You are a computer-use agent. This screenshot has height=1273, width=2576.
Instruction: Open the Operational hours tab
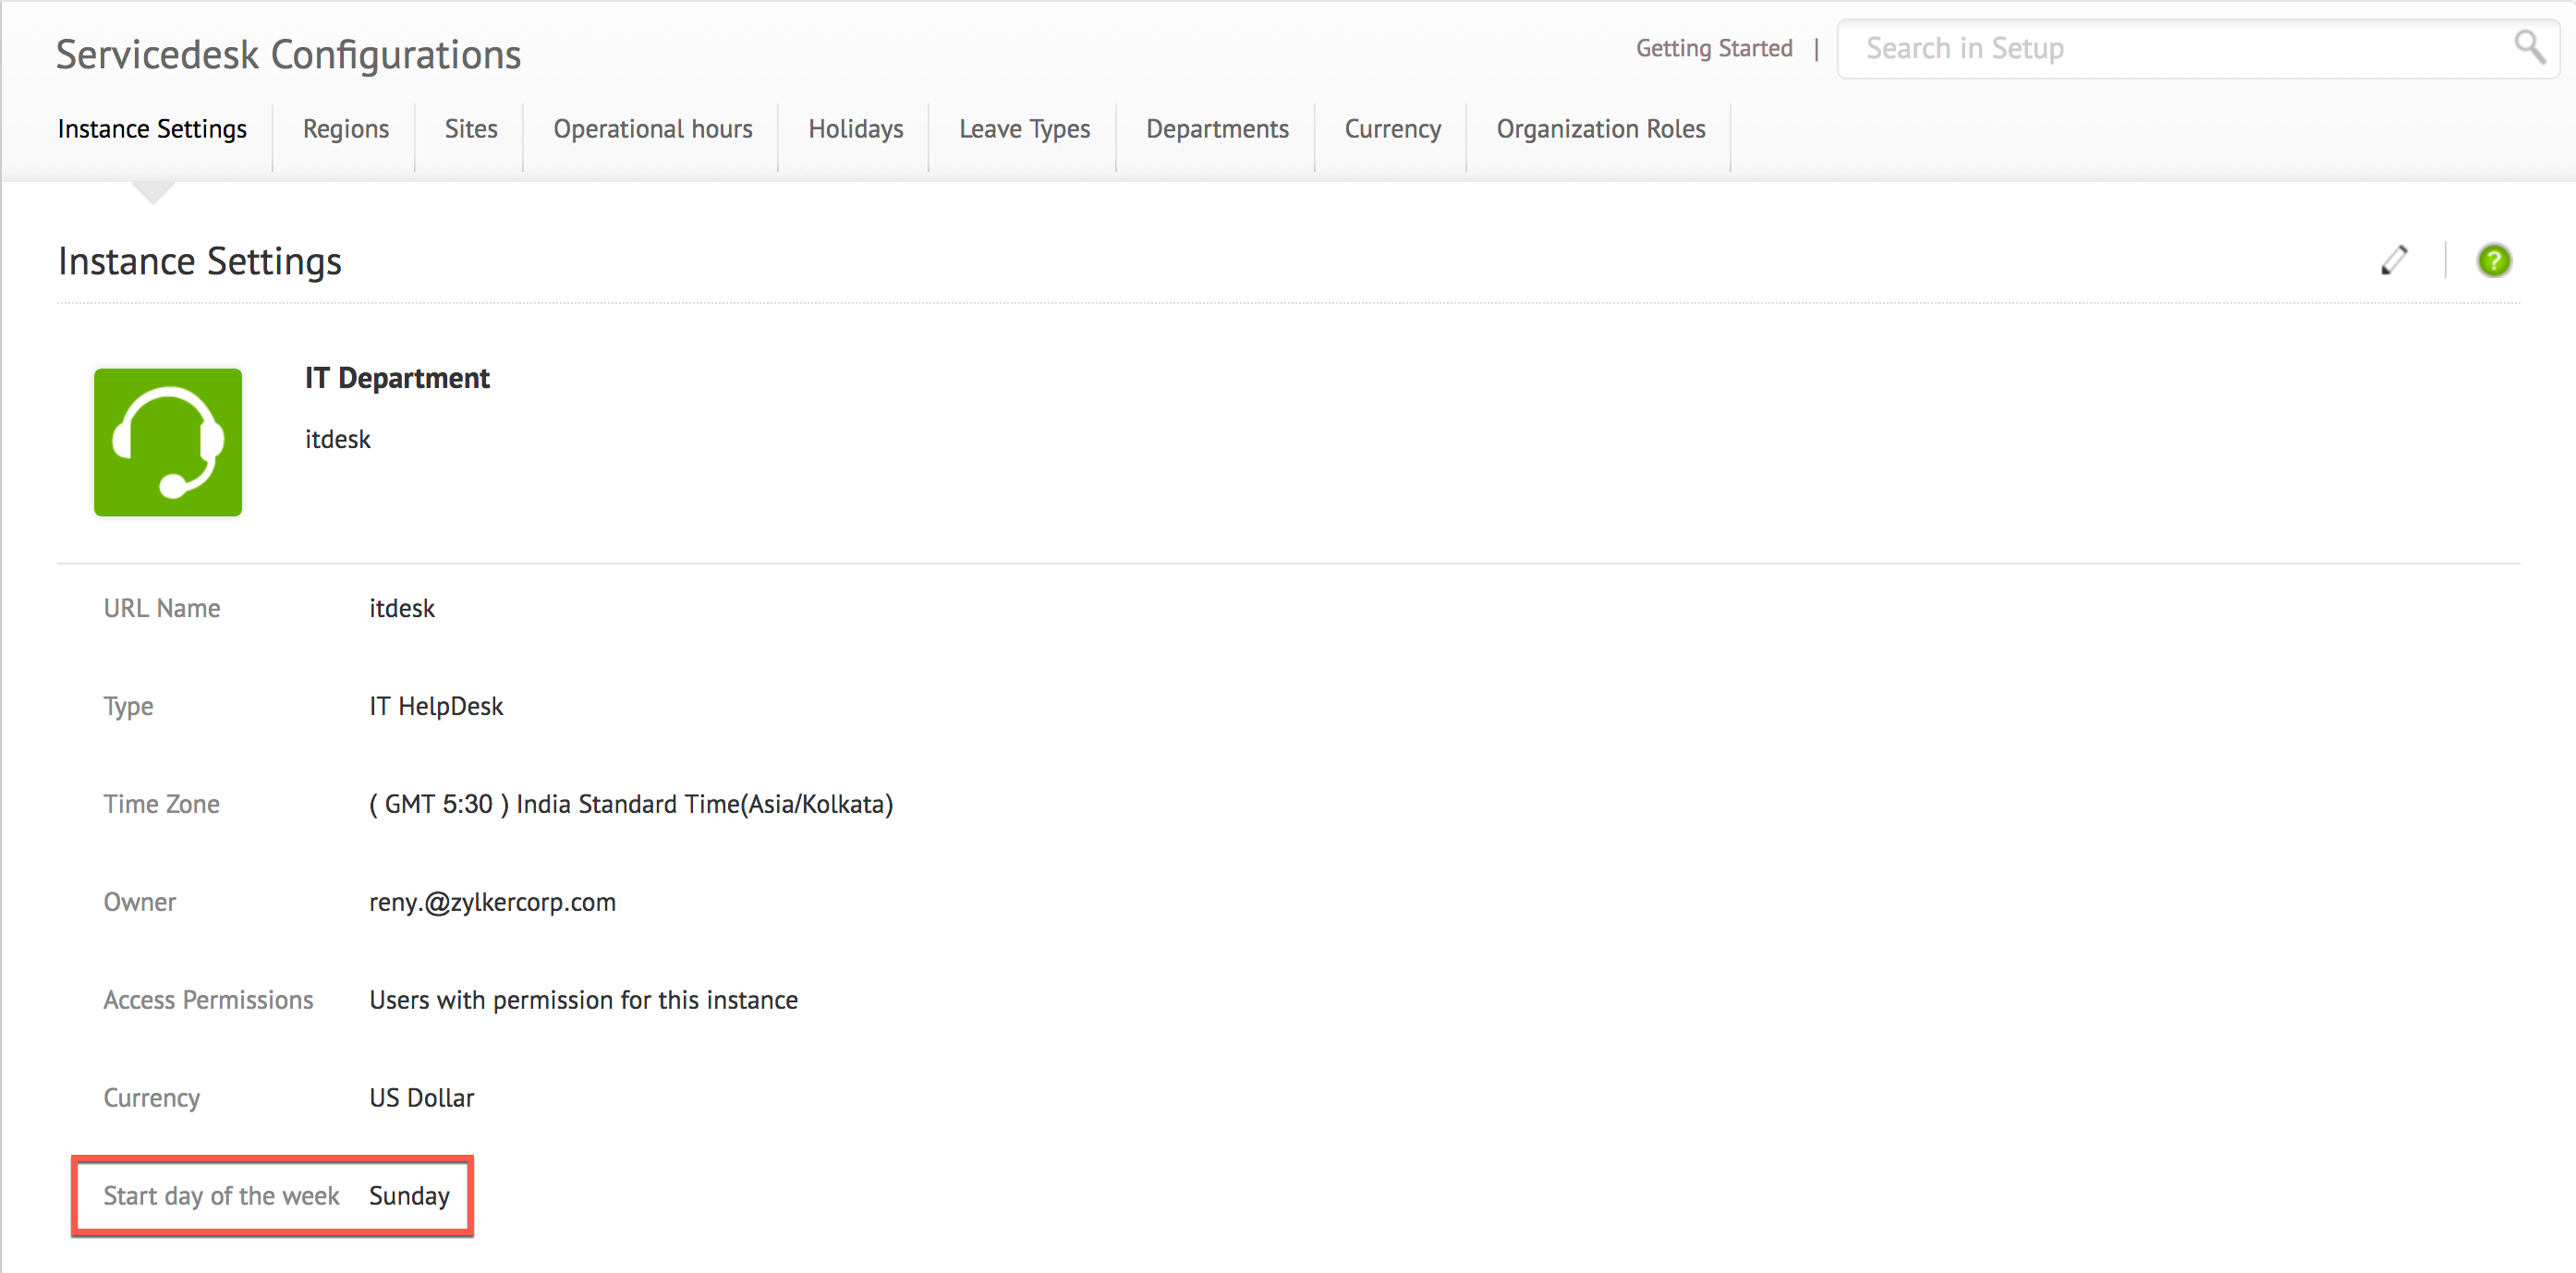click(x=652, y=129)
